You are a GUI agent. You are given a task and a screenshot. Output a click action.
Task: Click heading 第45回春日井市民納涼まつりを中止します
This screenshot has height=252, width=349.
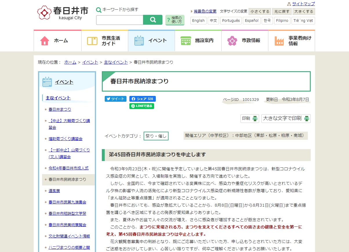point(157,154)
